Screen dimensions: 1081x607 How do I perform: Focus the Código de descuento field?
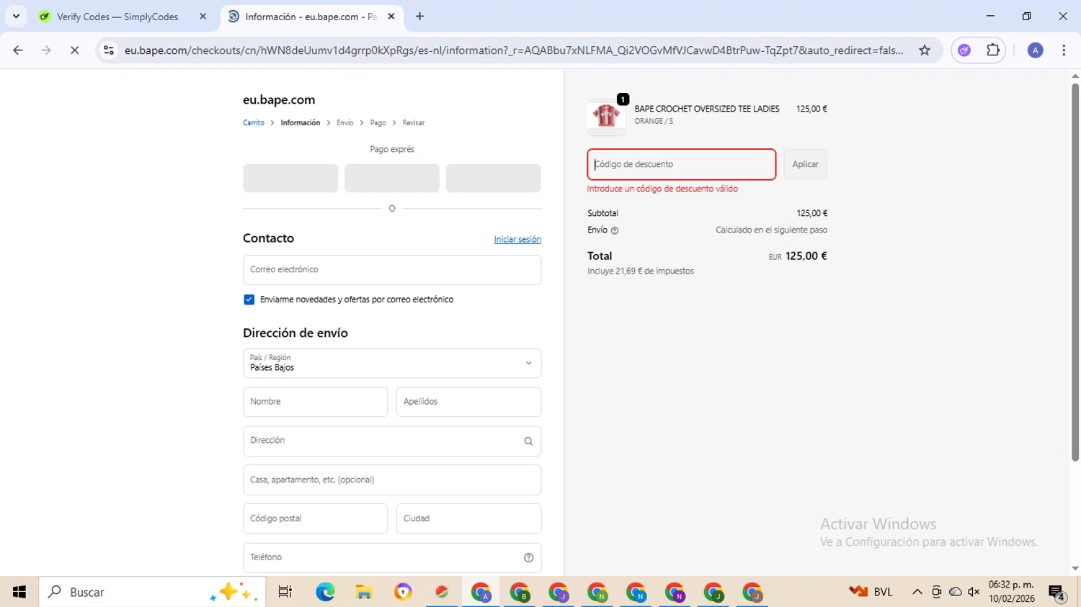(681, 164)
